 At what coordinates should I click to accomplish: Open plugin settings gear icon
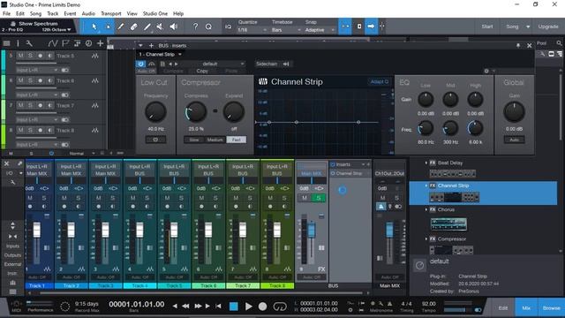point(486,71)
